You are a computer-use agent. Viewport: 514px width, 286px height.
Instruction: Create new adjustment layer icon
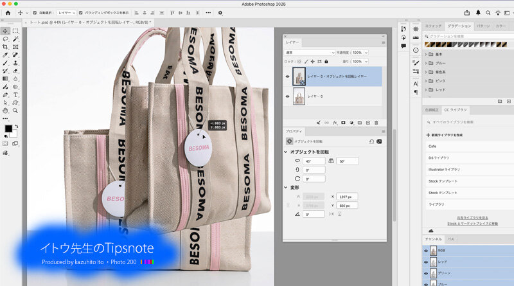point(351,123)
